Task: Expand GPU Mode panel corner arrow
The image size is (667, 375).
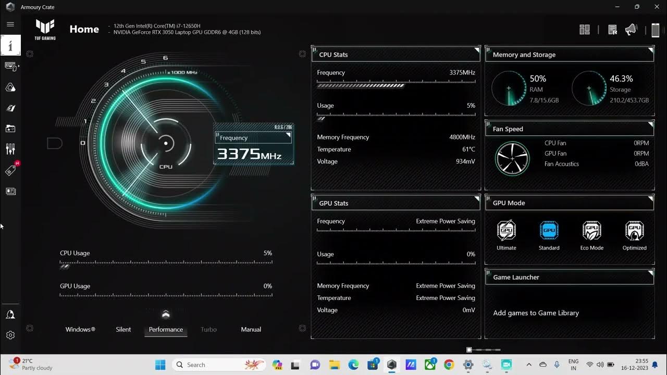Action: (x=650, y=199)
